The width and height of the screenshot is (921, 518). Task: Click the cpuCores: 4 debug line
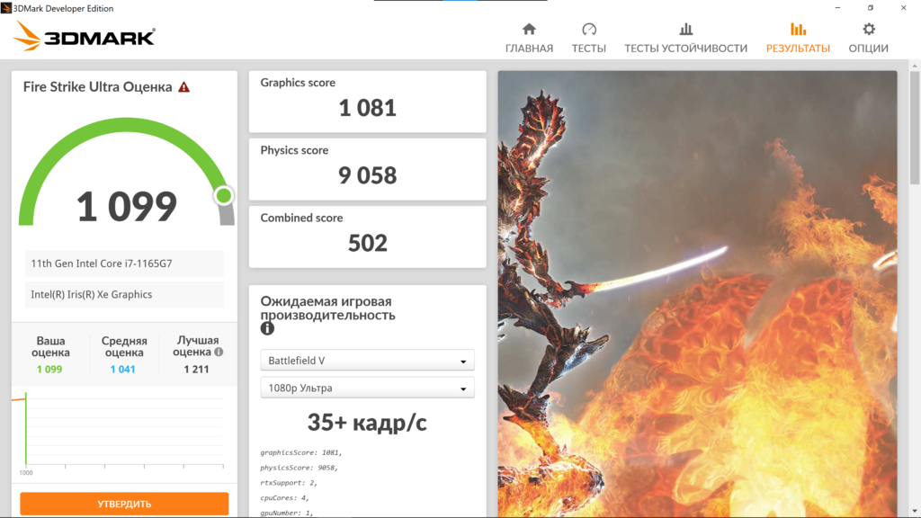coord(284,498)
